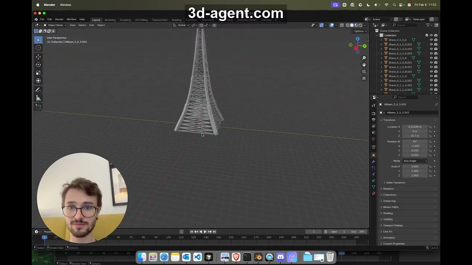Click the pin icon beside HBeam_3_0_3.003
The image size is (472, 265).
(x=436, y=105)
